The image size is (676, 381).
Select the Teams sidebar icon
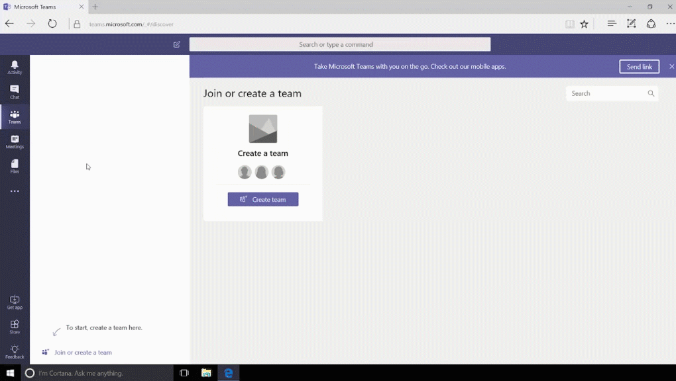click(x=15, y=116)
